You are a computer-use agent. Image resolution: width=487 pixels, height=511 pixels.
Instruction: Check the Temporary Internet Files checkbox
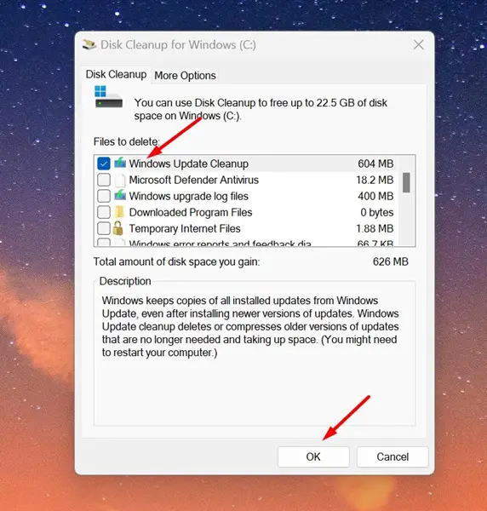tap(104, 228)
